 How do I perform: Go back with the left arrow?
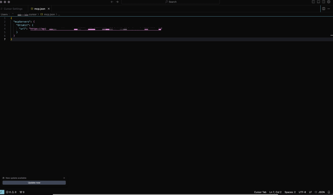pyautogui.click(x=112, y=2)
